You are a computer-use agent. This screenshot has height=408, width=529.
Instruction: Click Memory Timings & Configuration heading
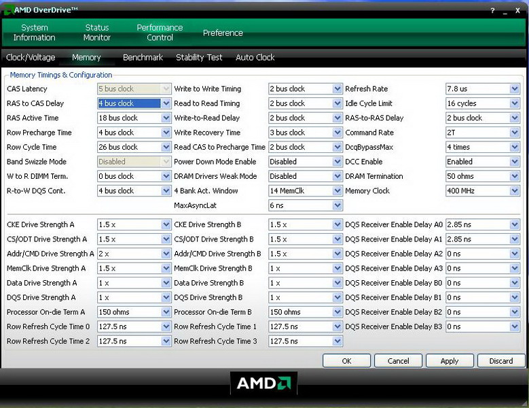click(x=60, y=75)
